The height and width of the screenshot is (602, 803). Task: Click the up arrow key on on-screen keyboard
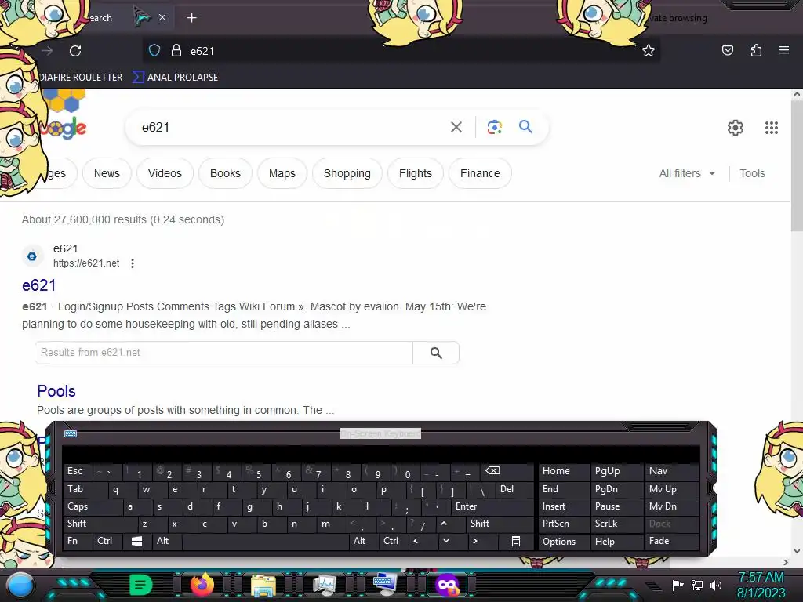444,524
